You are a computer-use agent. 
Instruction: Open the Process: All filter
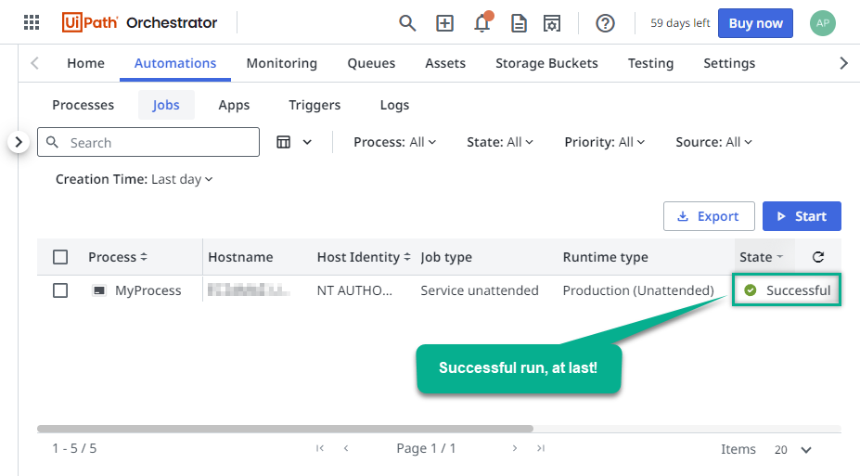pos(395,142)
